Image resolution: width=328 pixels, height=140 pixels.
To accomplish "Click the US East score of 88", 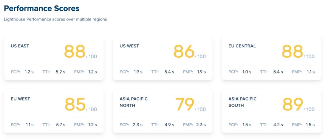I will pos(75,51).
